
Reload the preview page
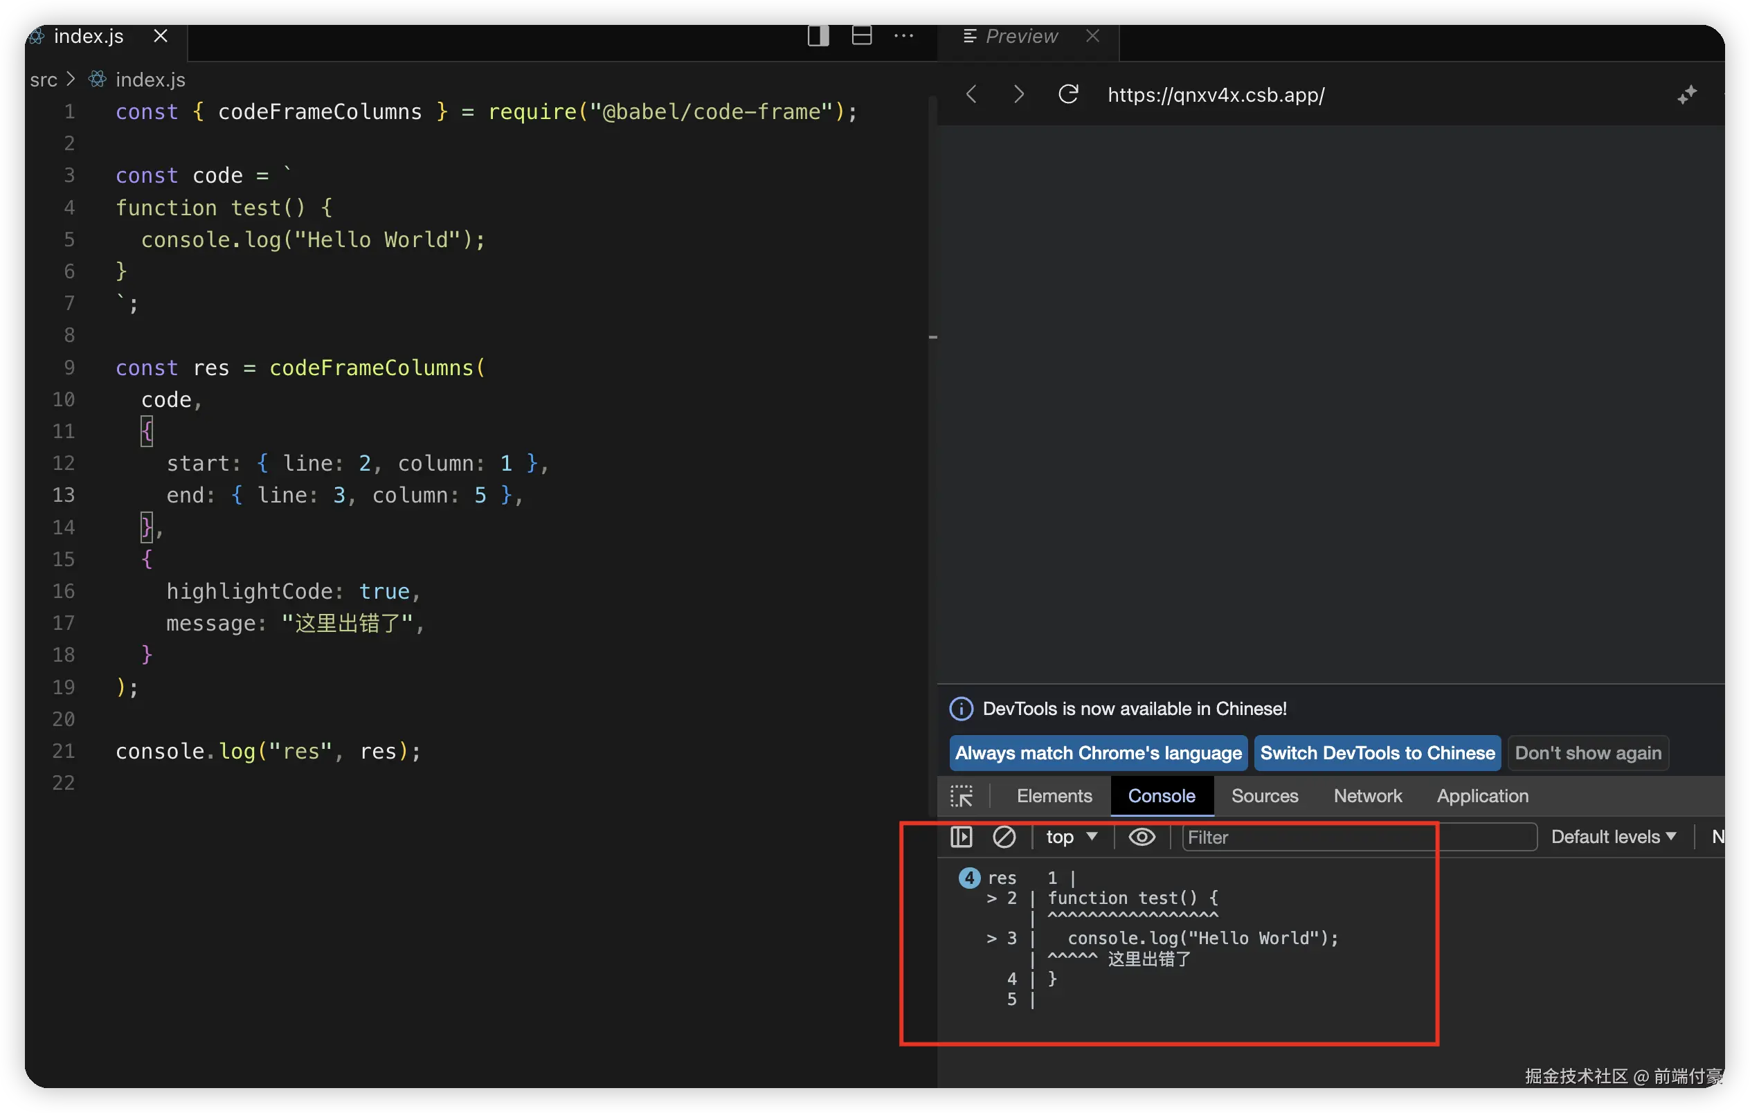1067,94
